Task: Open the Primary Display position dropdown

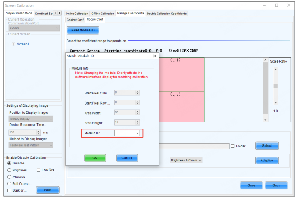Action: pos(31,119)
